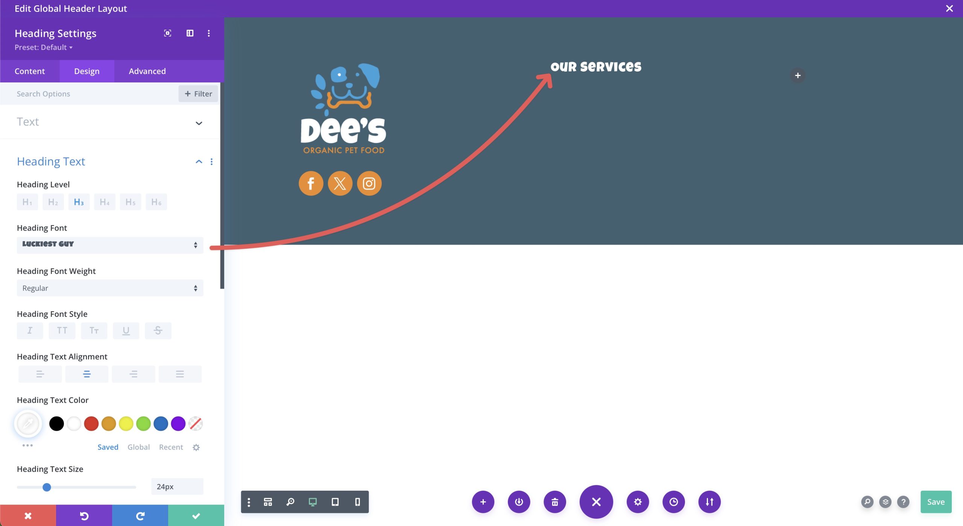963x526 pixels.
Task: Select H1 heading level
Action: [x=27, y=201]
